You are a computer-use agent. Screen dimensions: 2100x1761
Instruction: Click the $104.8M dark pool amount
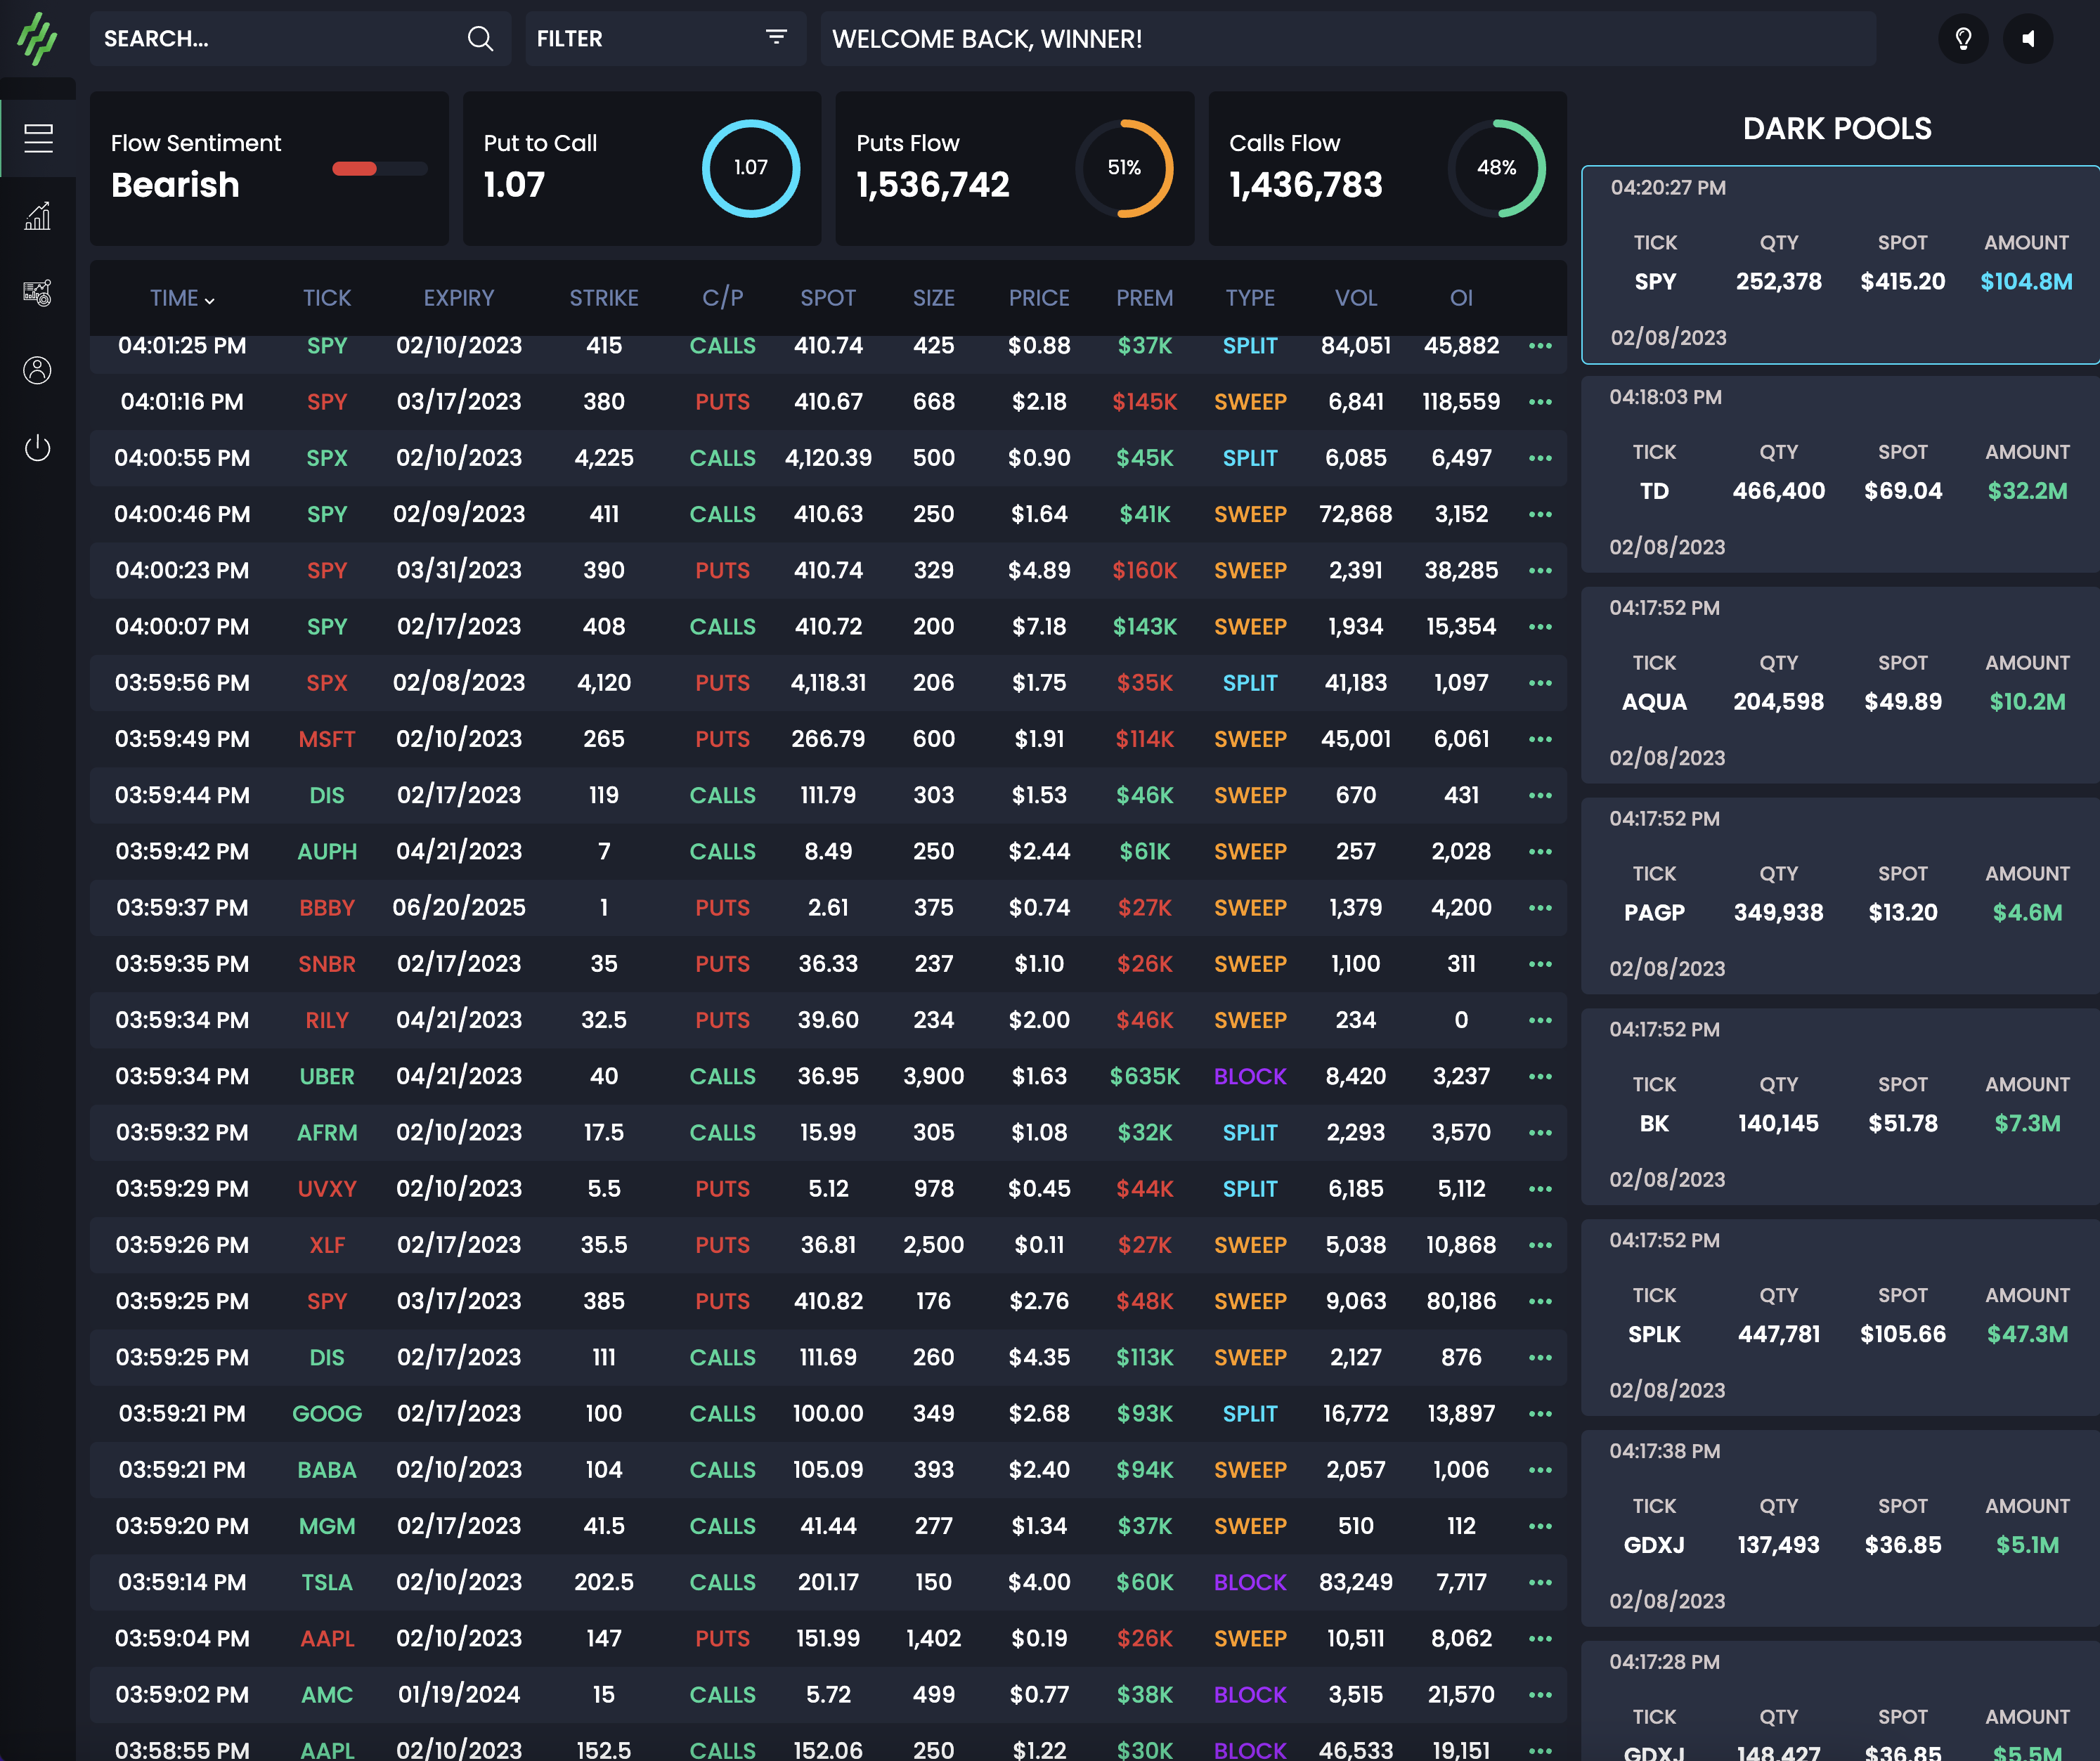coord(2027,282)
